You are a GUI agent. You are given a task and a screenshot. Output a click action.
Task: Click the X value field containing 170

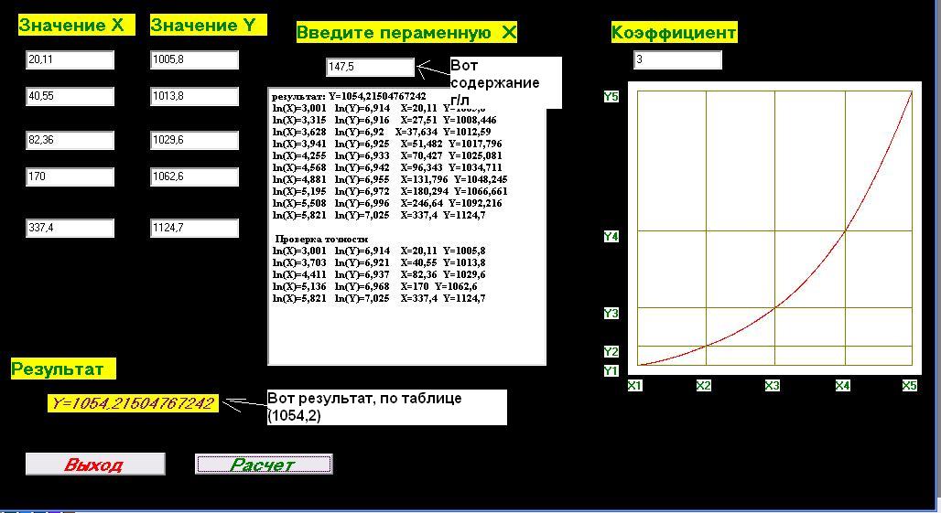[x=70, y=177]
